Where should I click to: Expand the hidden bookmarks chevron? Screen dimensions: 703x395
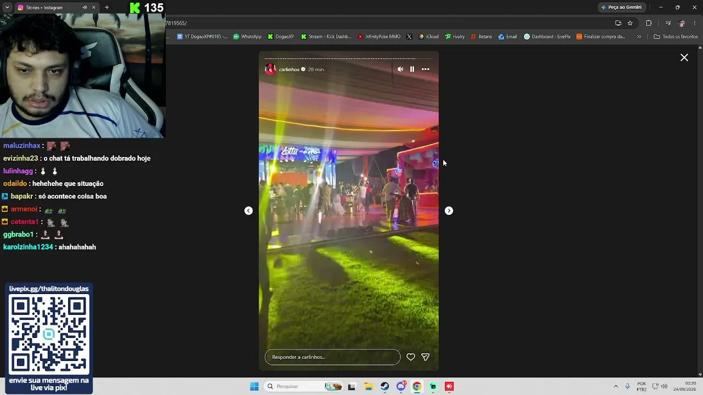pos(639,37)
